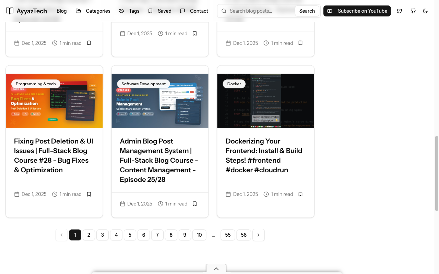Viewport: 439px width, 274px height.
Task: Expand the bottom panel chevron up
Action: 216,269
